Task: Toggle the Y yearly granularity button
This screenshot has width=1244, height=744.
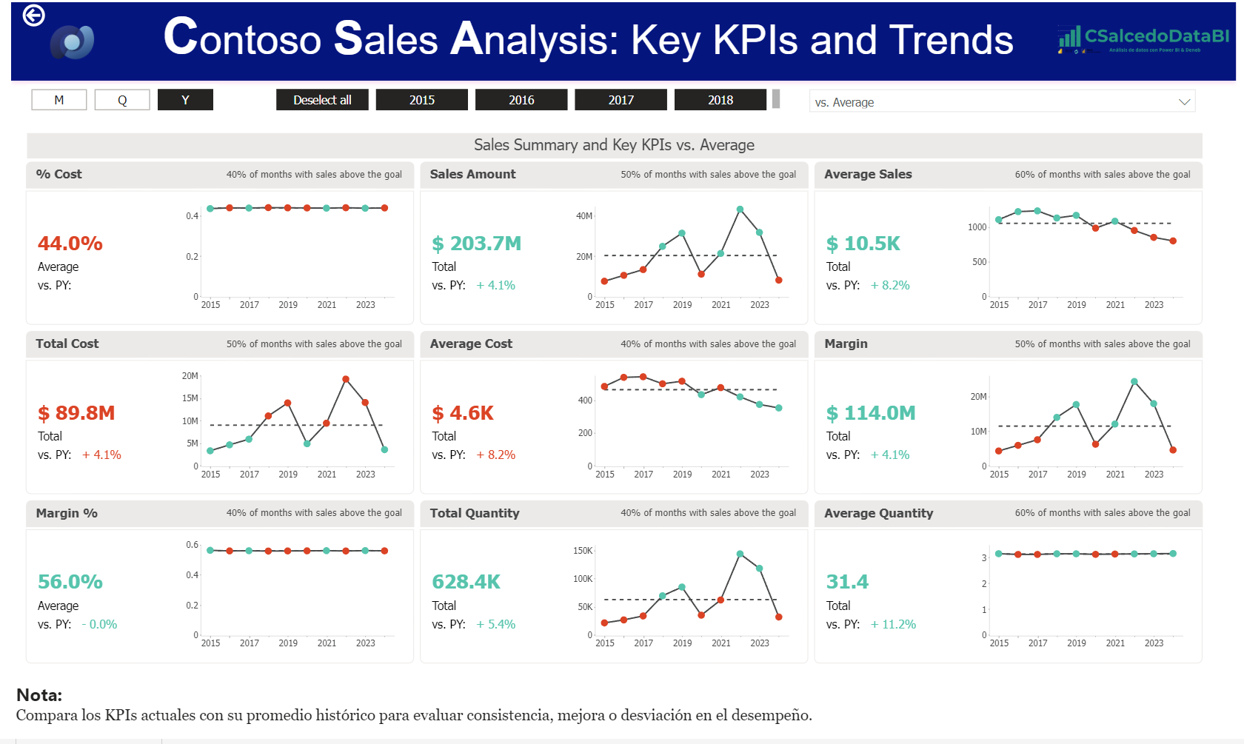Action: pyautogui.click(x=185, y=100)
